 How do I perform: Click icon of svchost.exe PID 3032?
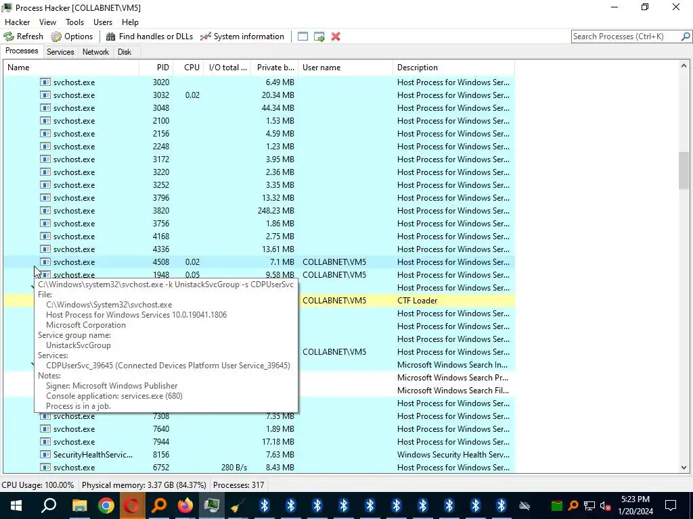[x=45, y=95]
